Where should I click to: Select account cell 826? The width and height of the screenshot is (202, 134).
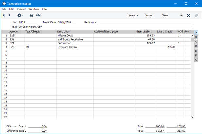pos(17,47)
